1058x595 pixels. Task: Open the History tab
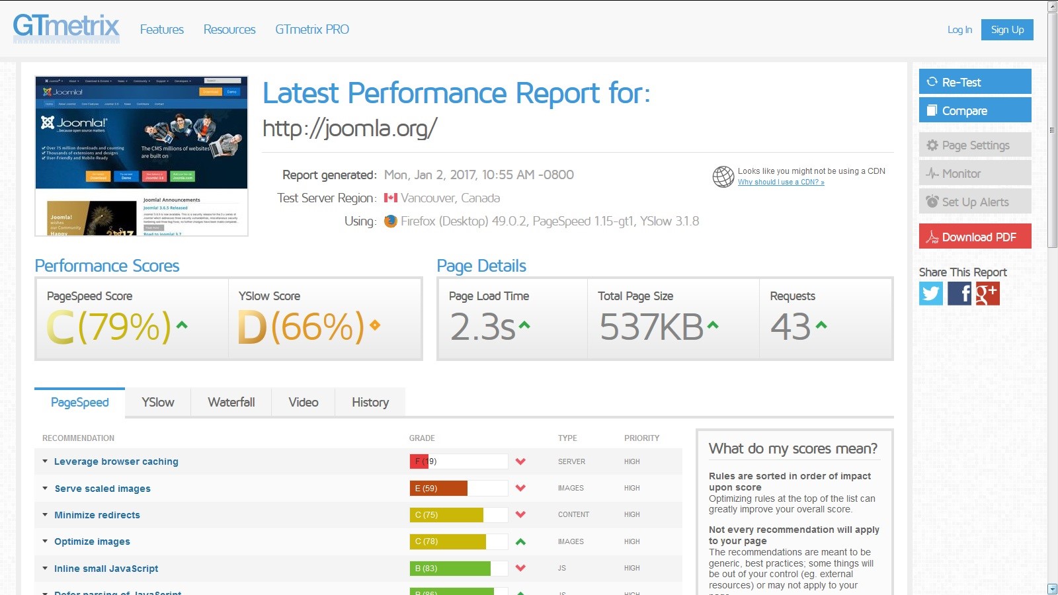pos(370,403)
